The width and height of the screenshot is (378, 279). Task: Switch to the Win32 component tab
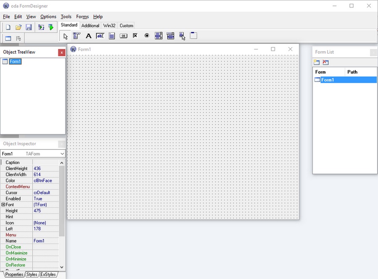(109, 26)
